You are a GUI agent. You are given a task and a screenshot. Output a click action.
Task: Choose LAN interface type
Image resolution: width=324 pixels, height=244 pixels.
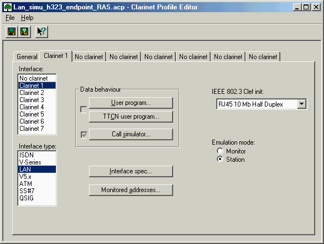click(37, 169)
